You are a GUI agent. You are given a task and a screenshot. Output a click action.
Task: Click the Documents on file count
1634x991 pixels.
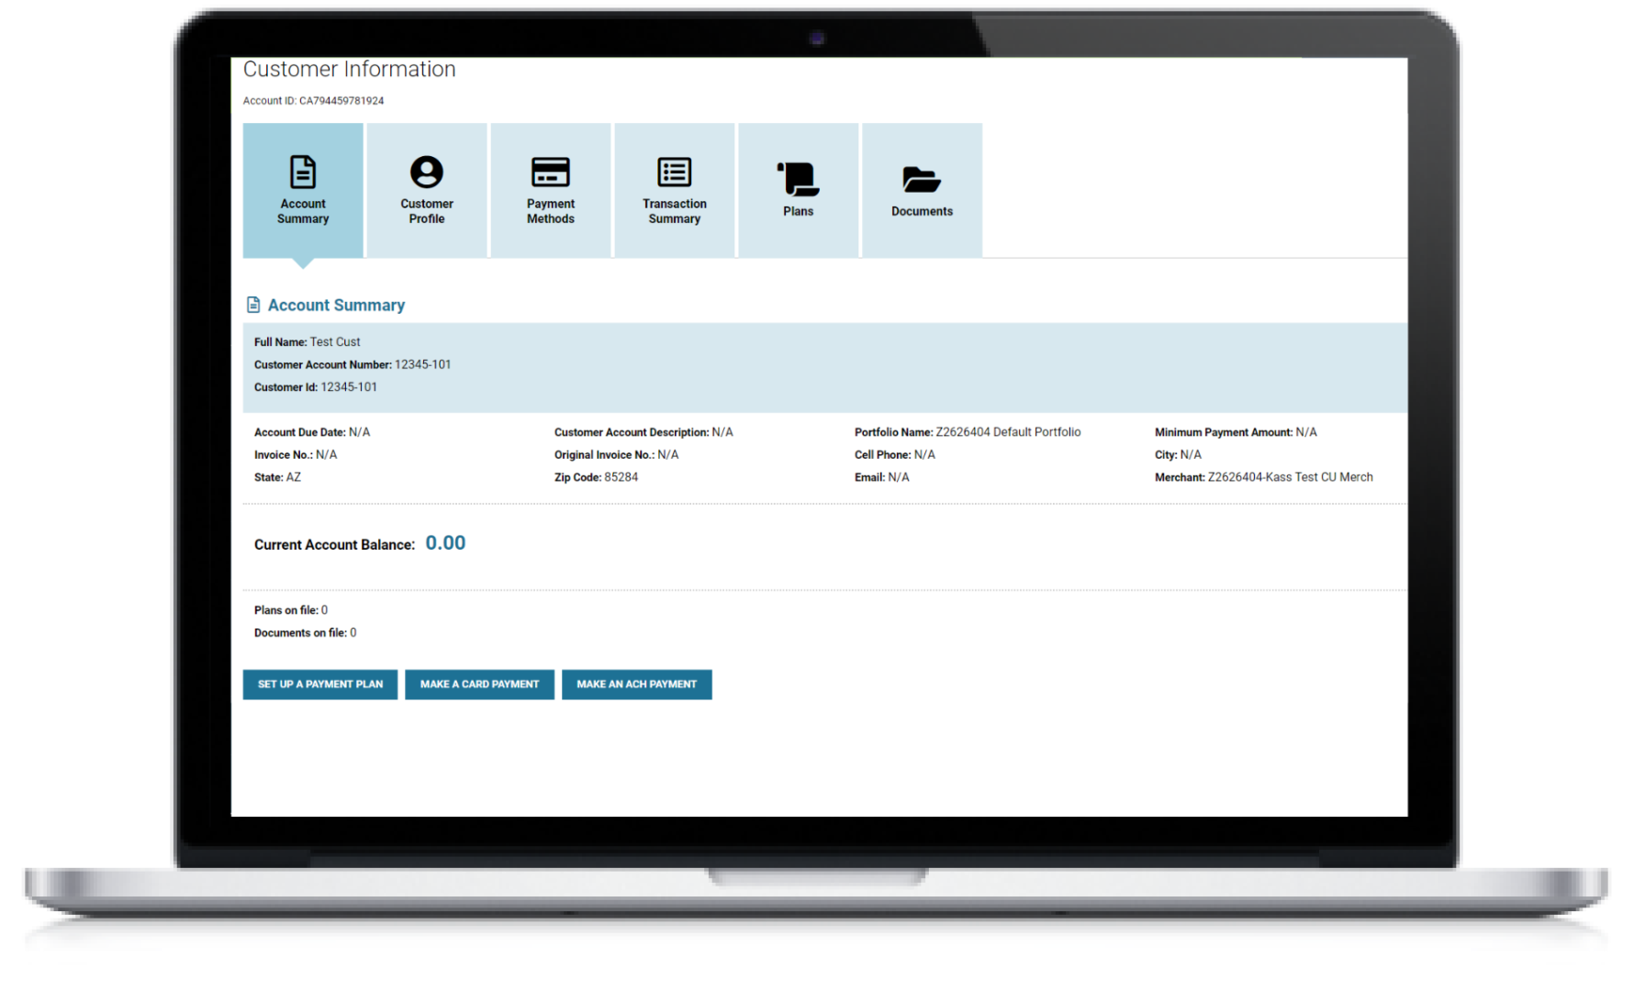pos(353,633)
